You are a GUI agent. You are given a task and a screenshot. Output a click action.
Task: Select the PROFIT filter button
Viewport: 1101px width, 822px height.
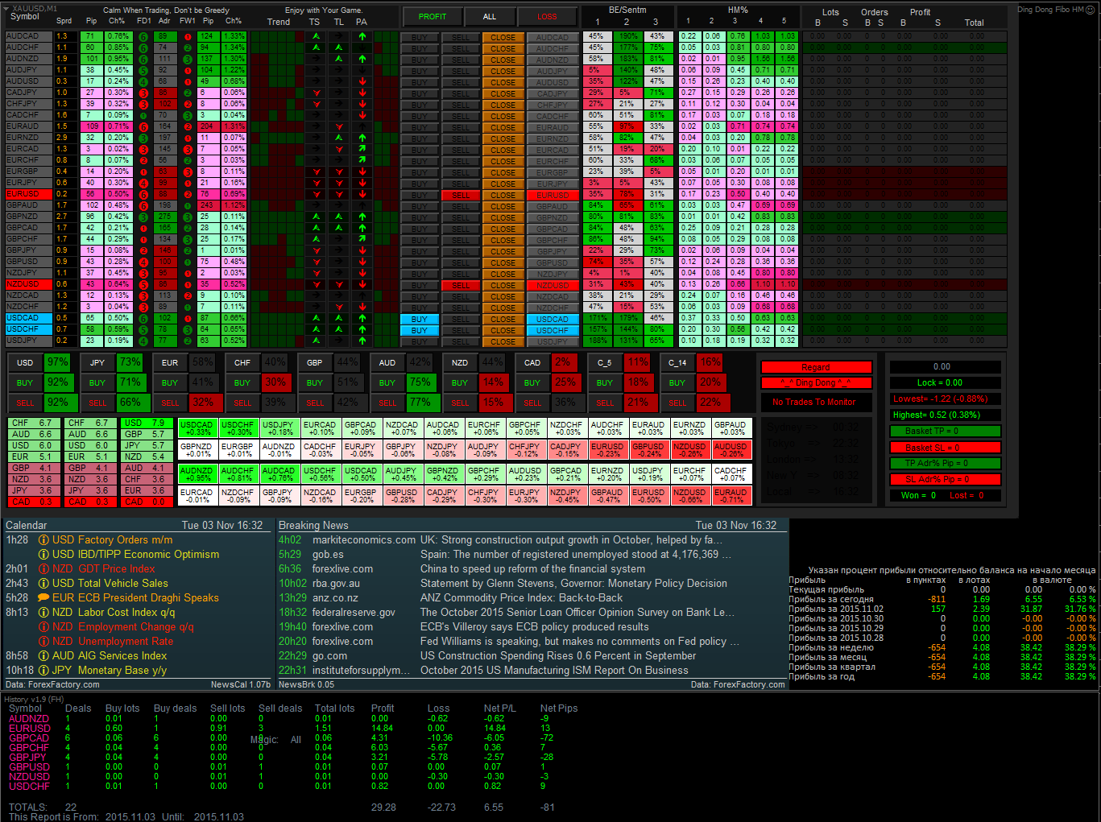click(x=433, y=16)
